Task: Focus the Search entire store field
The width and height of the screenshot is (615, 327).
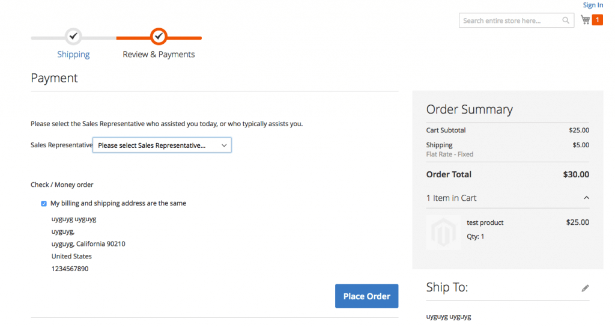Action: pos(510,20)
